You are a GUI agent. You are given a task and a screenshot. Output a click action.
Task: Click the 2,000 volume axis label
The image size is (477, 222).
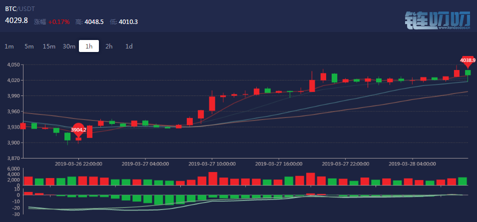pos(14,180)
